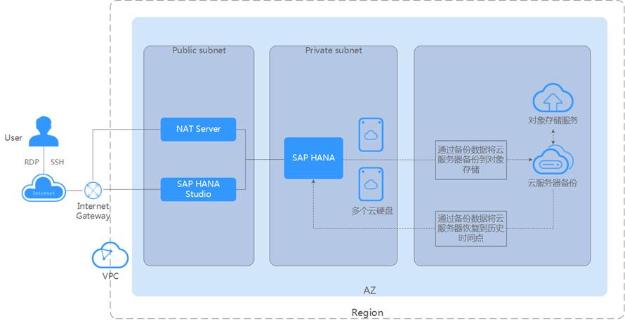Click the SSH label
The height and width of the screenshot is (323, 625).
click(58, 162)
